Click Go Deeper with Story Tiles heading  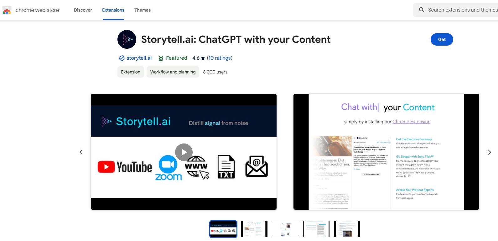pyautogui.click(x=415, y=157)
